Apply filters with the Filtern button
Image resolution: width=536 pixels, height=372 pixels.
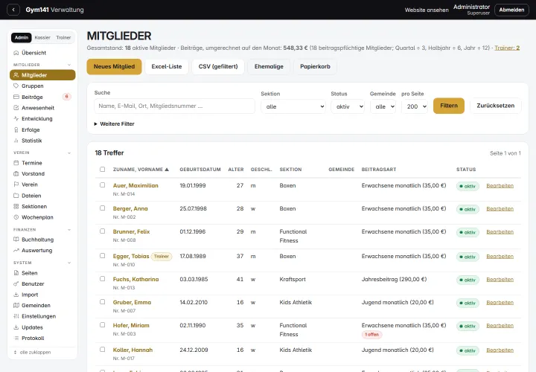(x=449, y=106)
